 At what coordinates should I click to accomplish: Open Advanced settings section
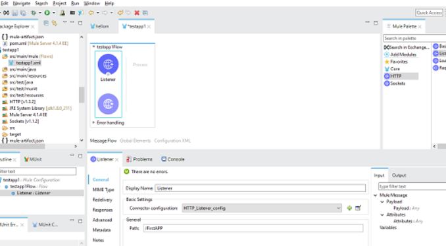(x=102, y=220)
